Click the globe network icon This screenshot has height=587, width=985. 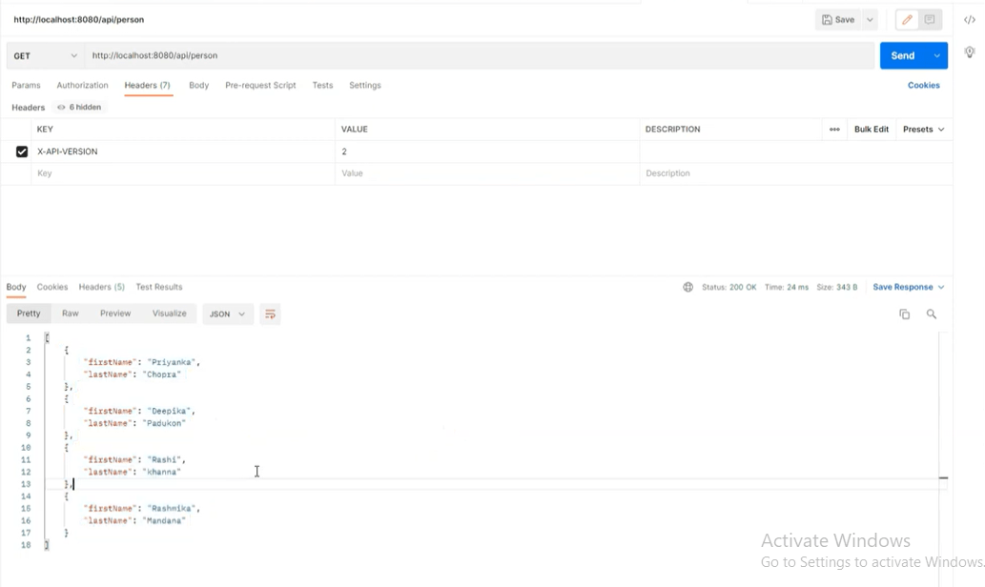pyautogui.click(x=687, y=287)
